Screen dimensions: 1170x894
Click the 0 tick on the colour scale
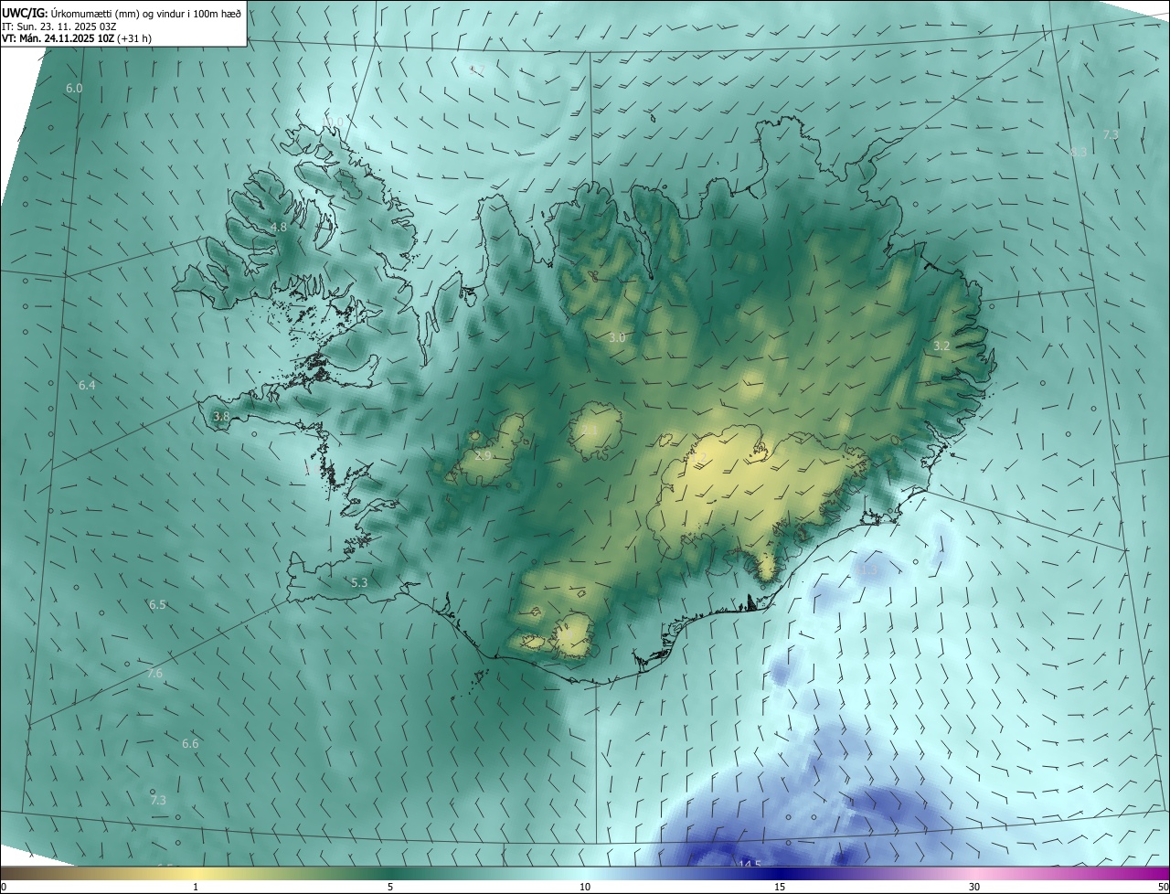tap(4, 887)
